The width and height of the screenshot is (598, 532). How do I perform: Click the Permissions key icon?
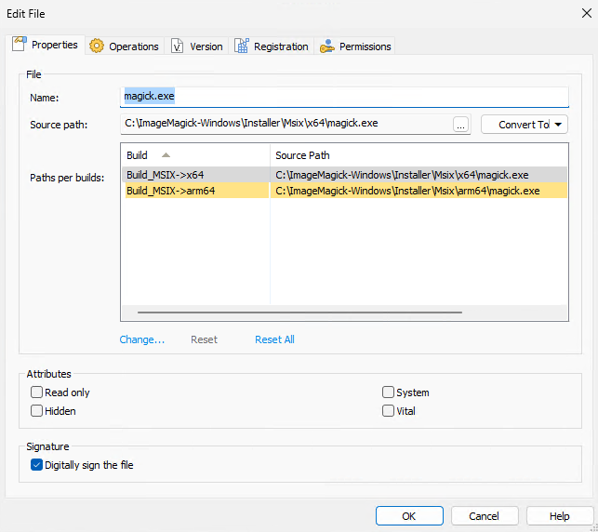(326, 47)
